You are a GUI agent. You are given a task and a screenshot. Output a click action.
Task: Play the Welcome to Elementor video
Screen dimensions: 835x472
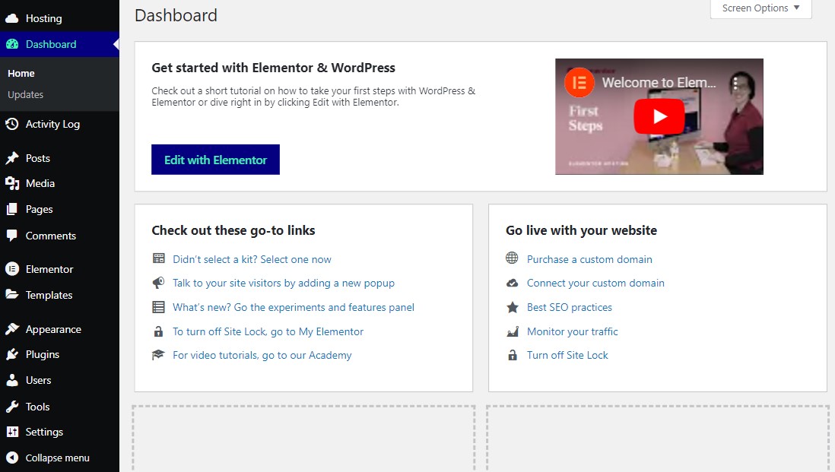tap(659, 116)
